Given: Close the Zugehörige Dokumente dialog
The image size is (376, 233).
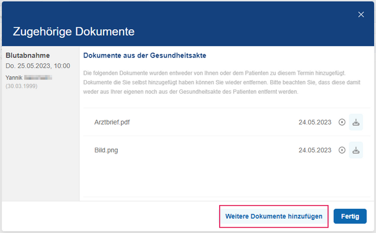Looking at the screenshot, I should pyautogui.click(x=361, y=15).
